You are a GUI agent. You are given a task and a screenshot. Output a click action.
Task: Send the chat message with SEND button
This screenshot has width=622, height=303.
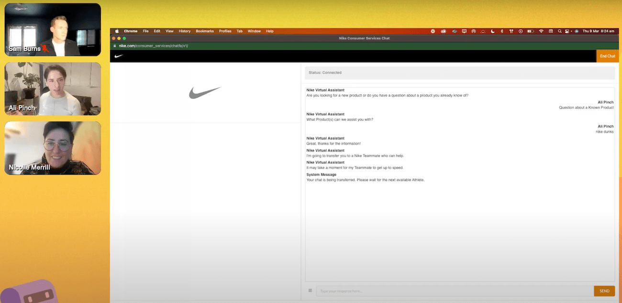[x=604, y=291]
